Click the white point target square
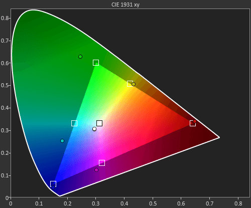Screen dimensions: 251x208 pyautogui.click(x=99, y=123)
